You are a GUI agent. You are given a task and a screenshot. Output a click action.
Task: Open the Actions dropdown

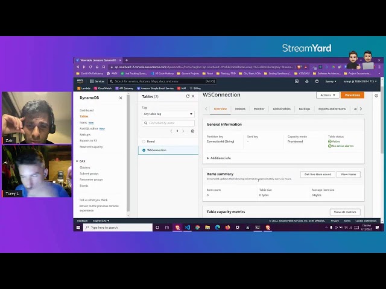[327, 95]
